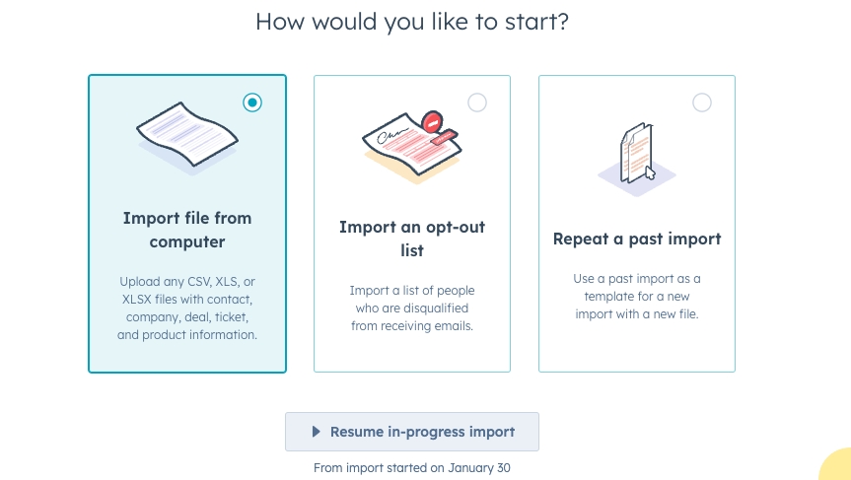Image resolution: width=851 pixels, height=480 pixels.
Task: Open the yellow circular widget in bottom-right corner
Action: click(x=837, y=466)
